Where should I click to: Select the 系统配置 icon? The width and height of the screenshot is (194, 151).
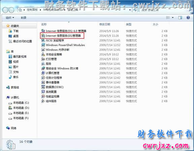(43, 92)
